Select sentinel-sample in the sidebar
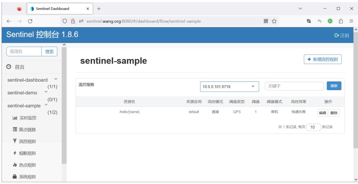This screenshot has width=358, height=184. tap(24, 106)
